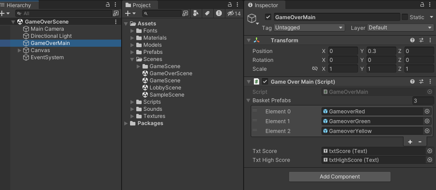Open the Layer Default dropdown
436x190 pixels.
point(400,28)
